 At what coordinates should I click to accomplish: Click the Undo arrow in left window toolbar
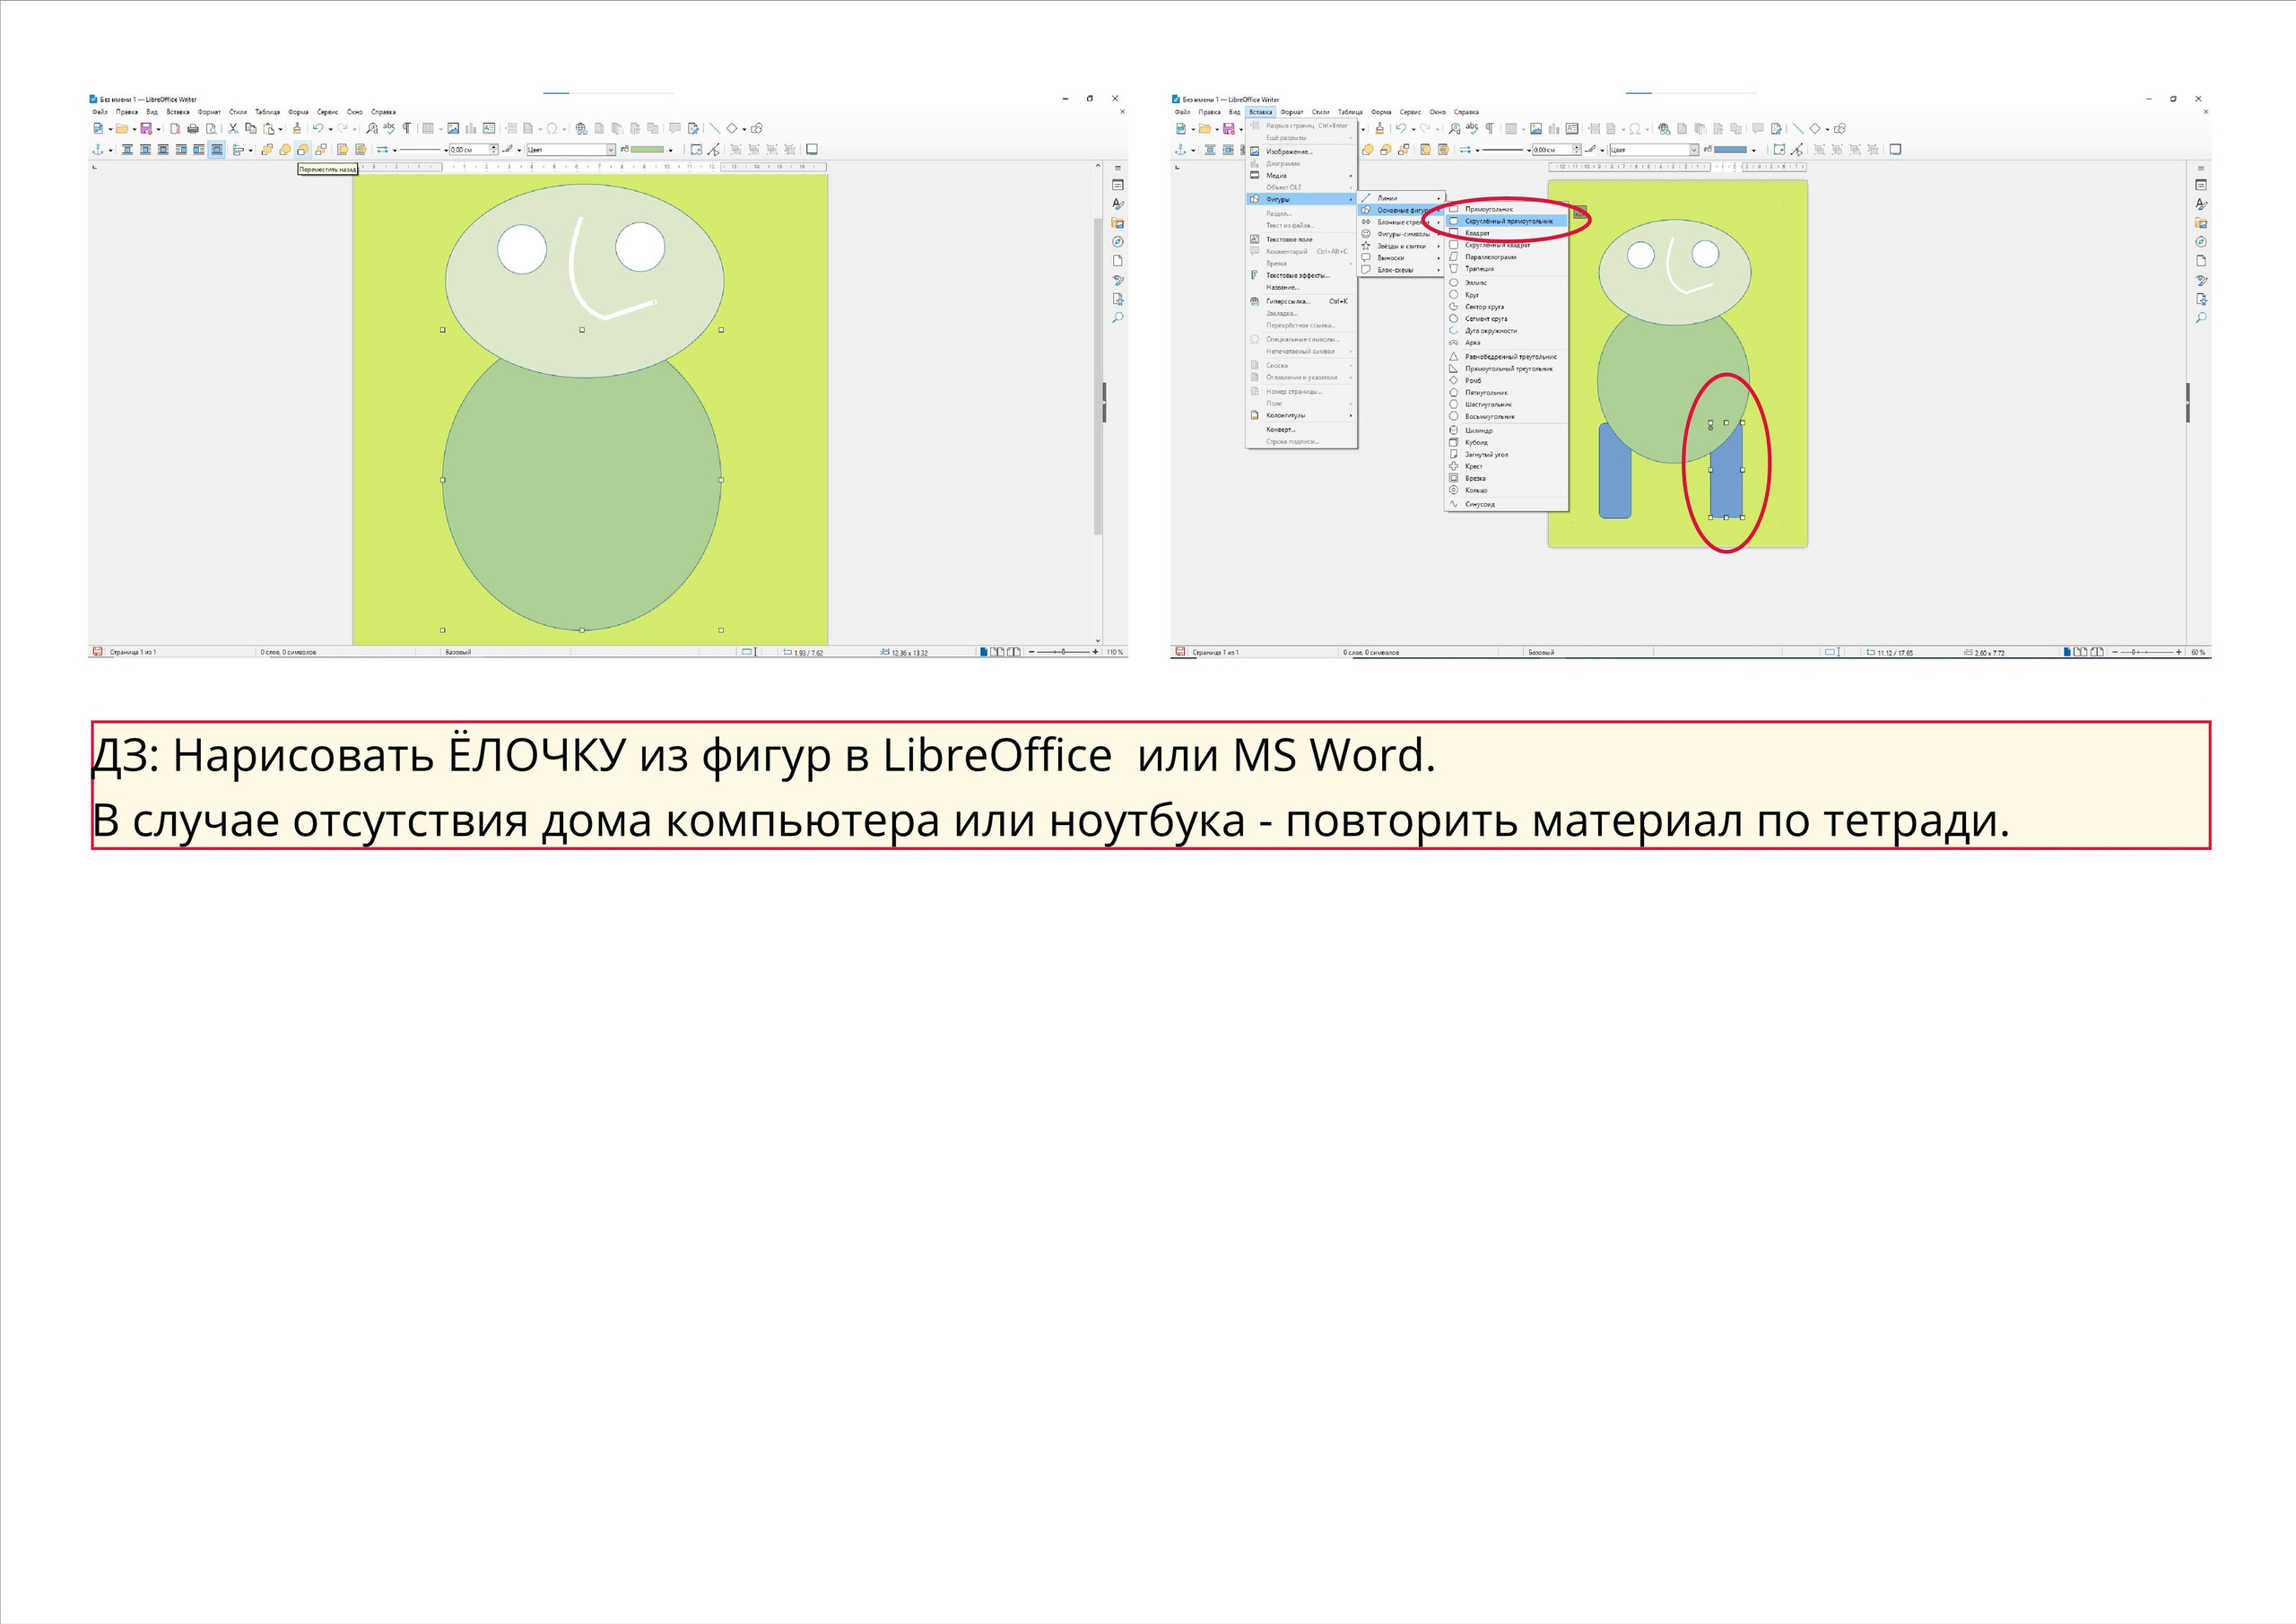318,129
